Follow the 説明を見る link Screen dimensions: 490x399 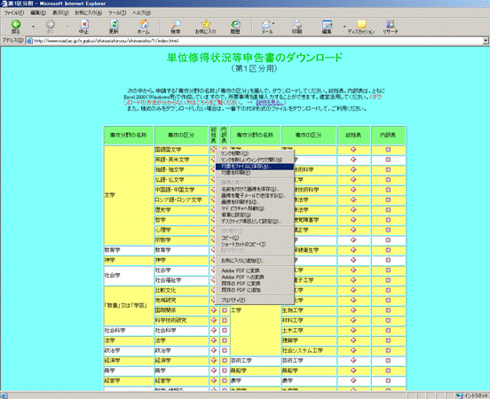pyautogui.click(x=271, y=102)
